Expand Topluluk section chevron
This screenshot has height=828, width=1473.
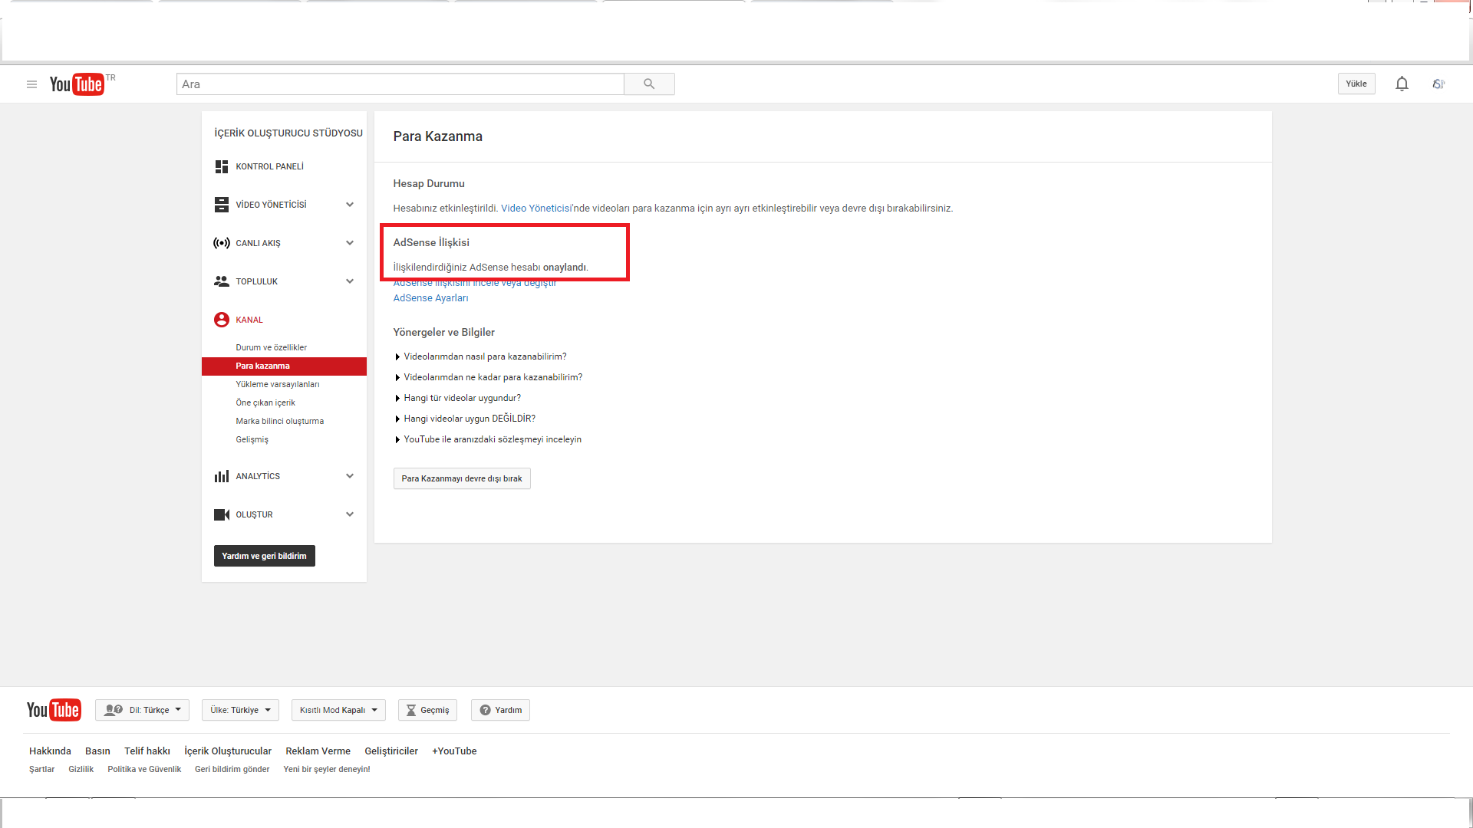pos(350,281)
